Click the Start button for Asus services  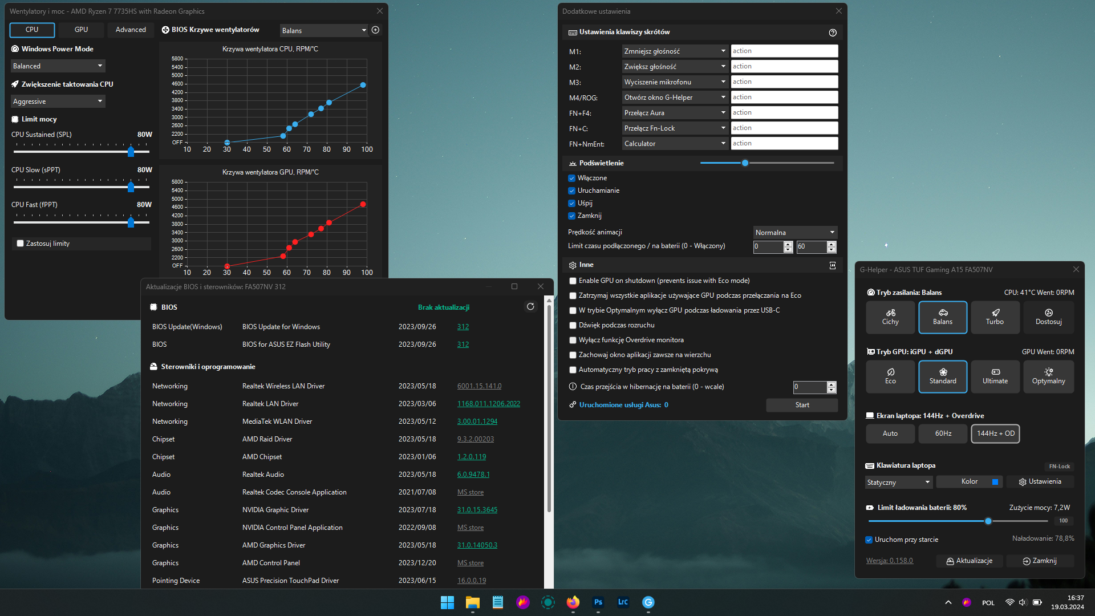pos(802,405)
